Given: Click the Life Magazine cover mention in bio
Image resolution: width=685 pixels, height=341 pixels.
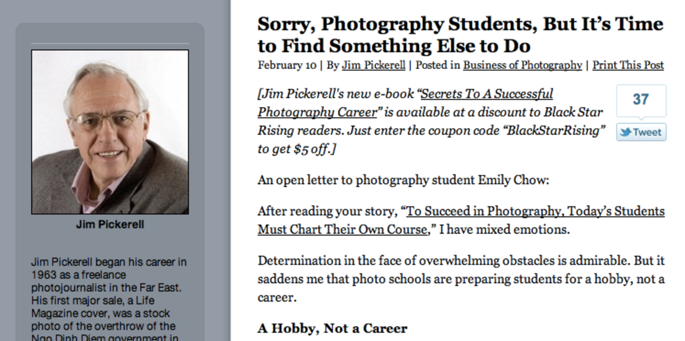Looking at the screenshot, I should [x=102, y=307].
